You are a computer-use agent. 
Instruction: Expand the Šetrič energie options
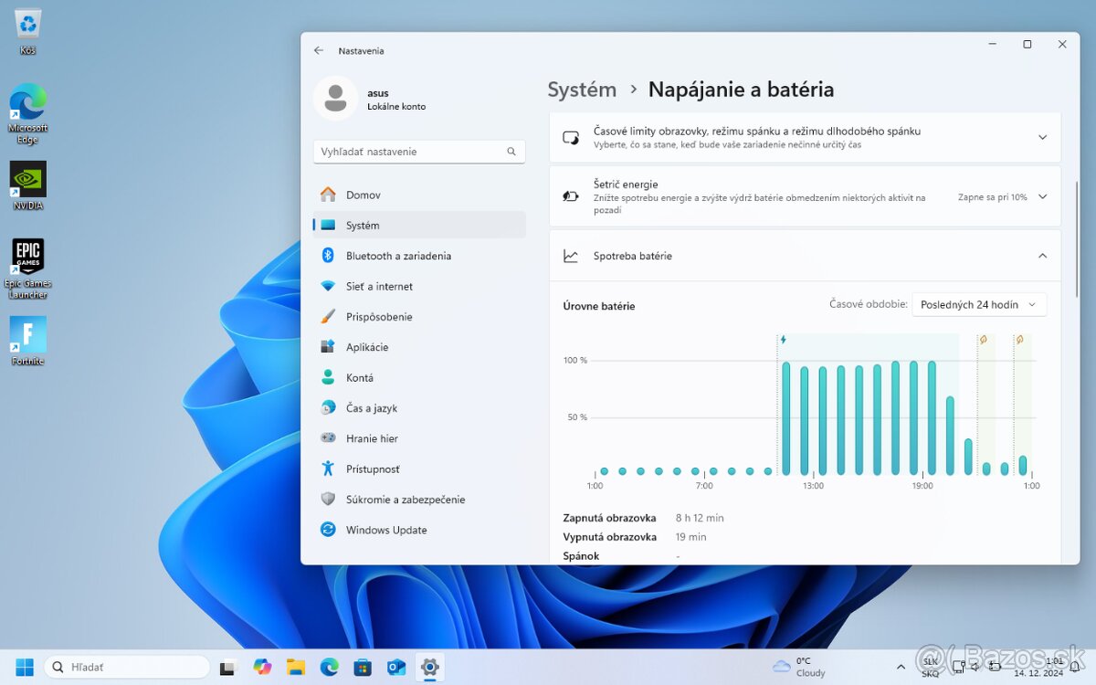point(1042,195)
